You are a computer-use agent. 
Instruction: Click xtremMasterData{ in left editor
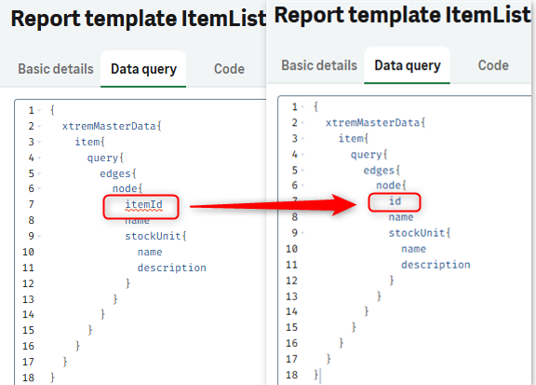tap(112, 126)
